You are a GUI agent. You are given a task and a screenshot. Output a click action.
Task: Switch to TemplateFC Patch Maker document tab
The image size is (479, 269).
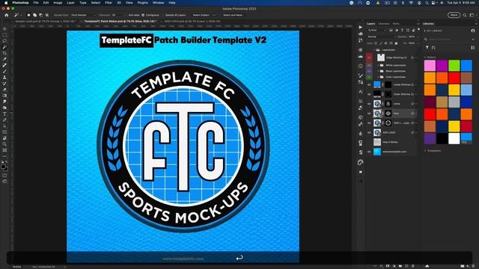coord(120,22)
